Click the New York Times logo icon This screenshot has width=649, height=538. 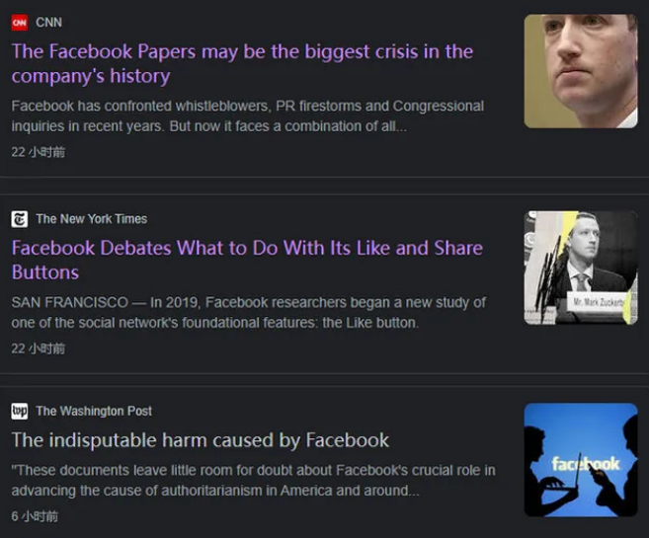(x=20, y=219)
